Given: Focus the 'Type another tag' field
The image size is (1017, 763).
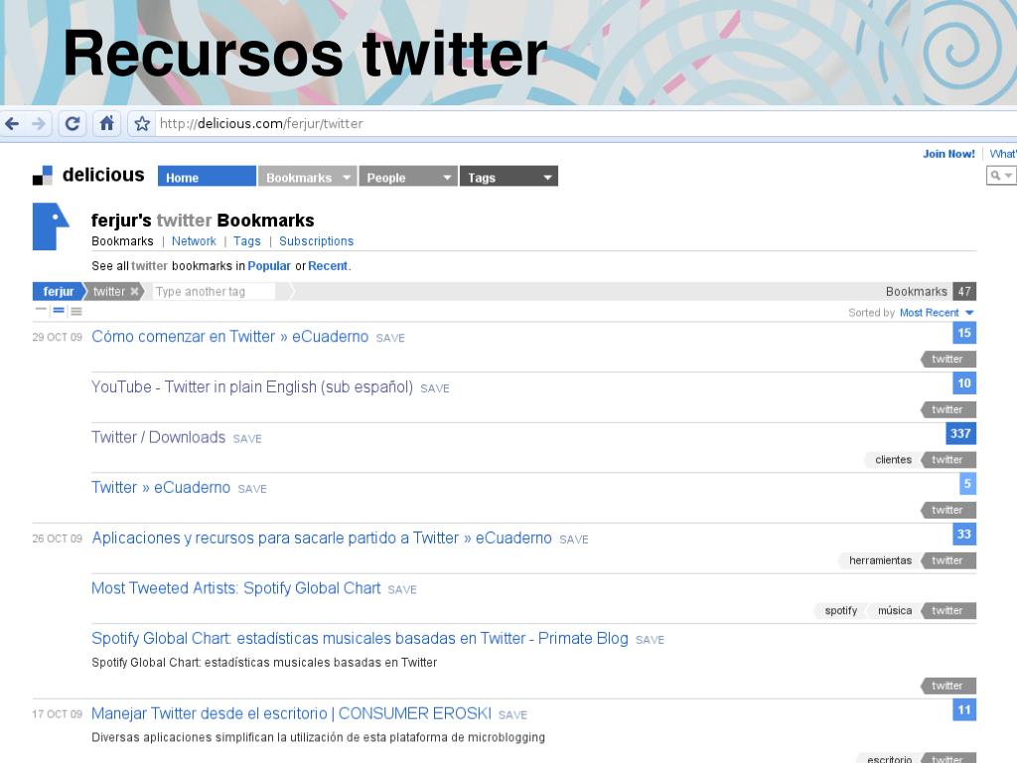Looking at the screenshot, I should (215, 291).
